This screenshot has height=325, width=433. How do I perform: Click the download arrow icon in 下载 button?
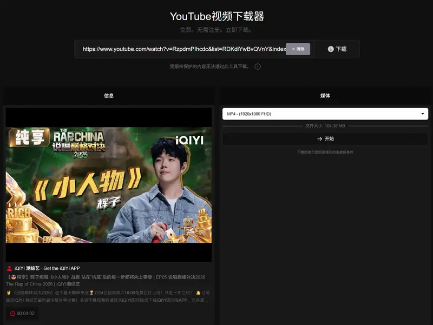pos(331,49)
